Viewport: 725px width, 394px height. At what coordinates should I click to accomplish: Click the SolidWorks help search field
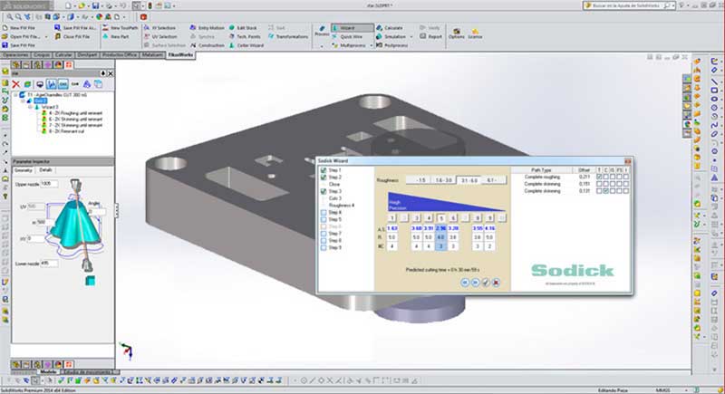point(629,5)
